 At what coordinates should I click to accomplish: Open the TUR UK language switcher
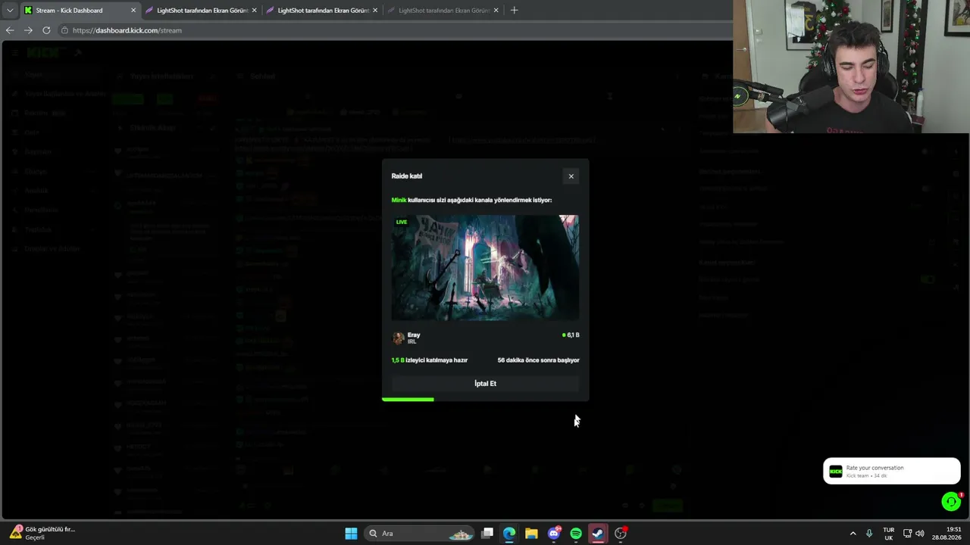(888, 534)
